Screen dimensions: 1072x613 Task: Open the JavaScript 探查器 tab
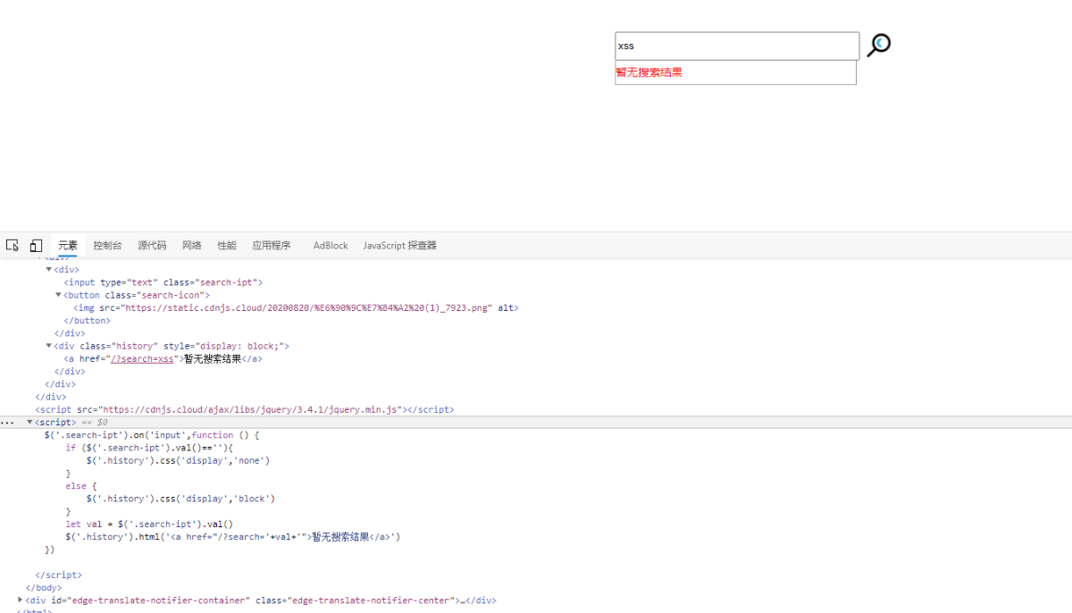[399, 246]
